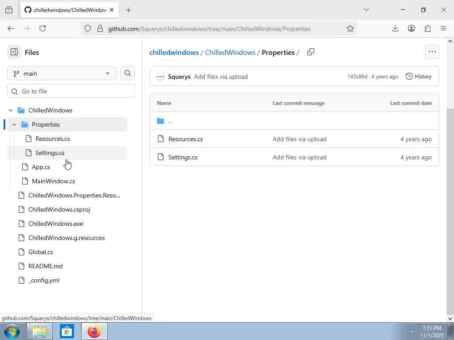Screen dimensions: 454x340
Task: Open a new tab with plus button
Action: (x=129, y=10)
